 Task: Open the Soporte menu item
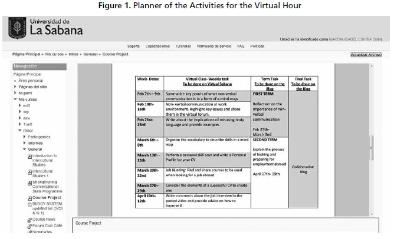[133, 45]
